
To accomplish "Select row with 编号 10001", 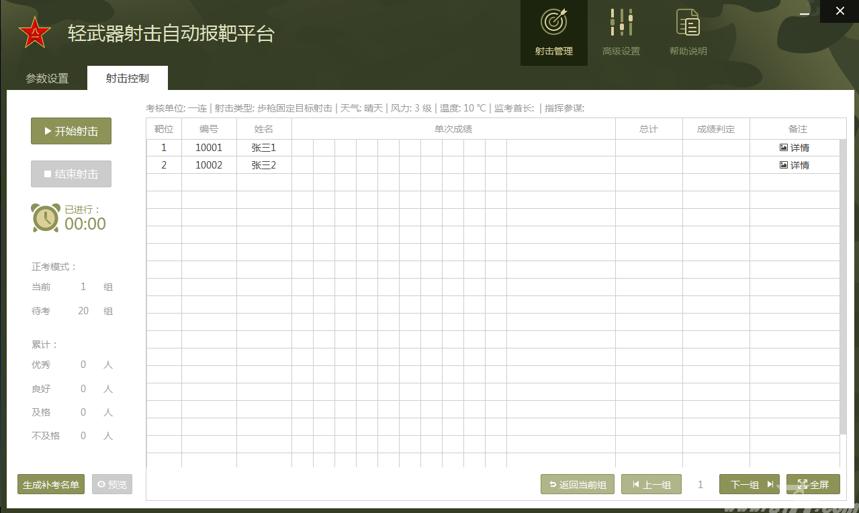I will (208, 148).
